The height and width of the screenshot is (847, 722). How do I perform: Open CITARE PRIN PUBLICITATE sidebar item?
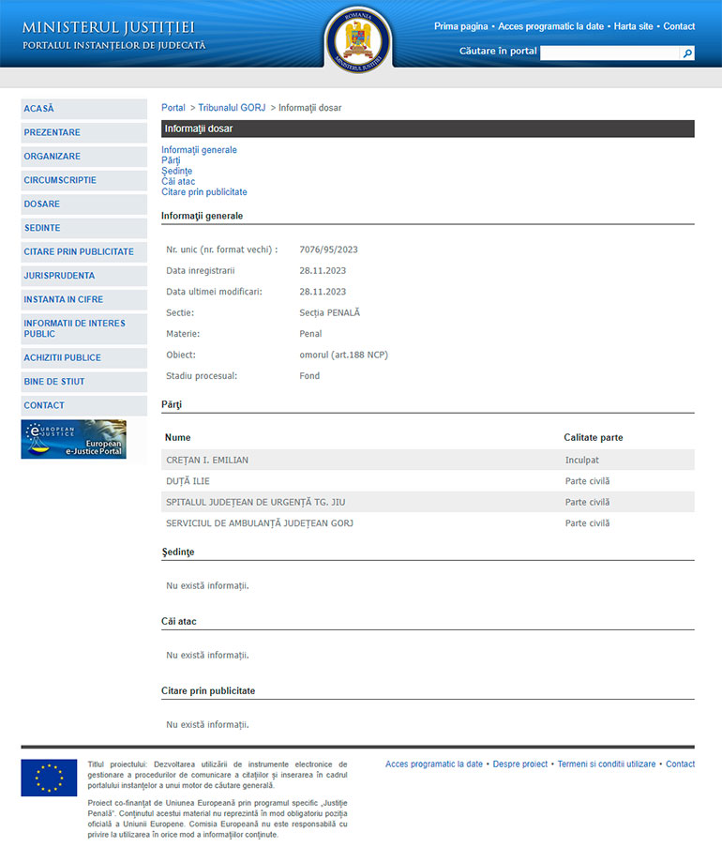pos(83,251)
